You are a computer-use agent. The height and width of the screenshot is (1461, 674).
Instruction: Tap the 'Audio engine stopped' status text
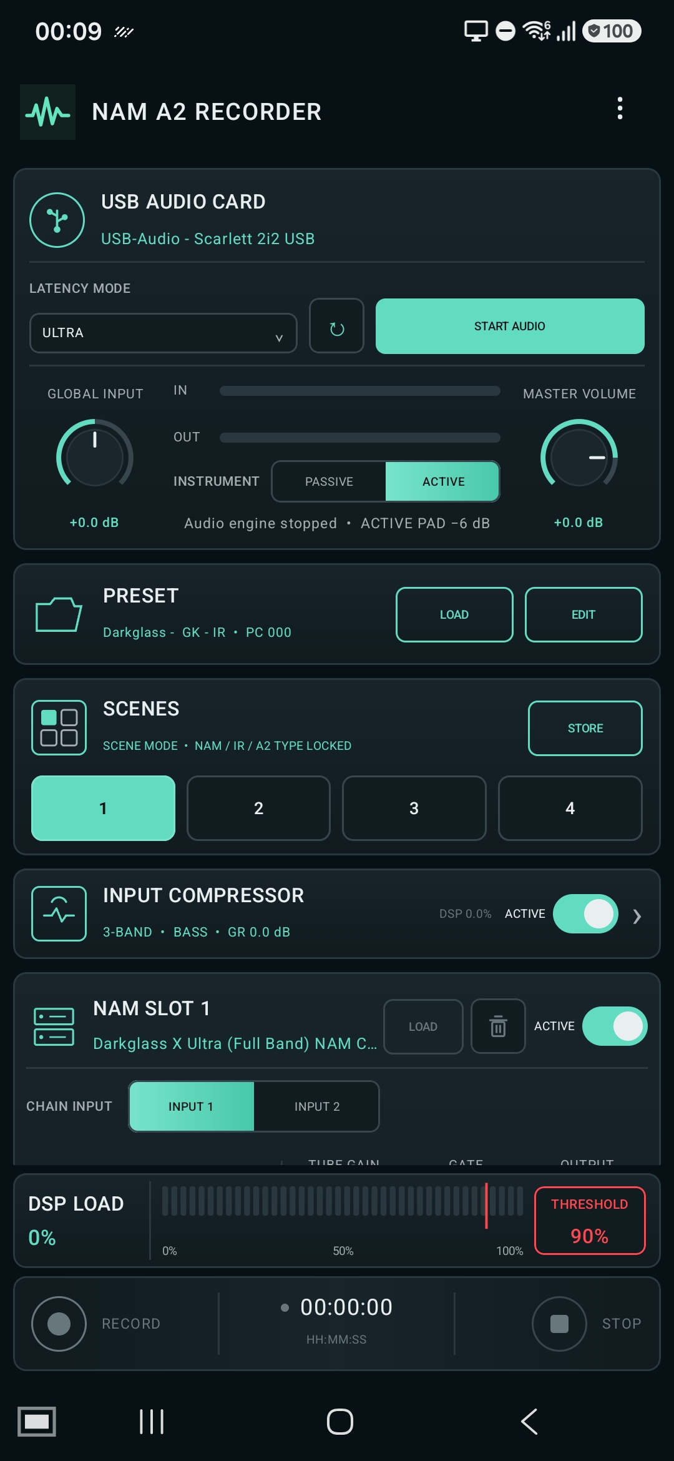point(260,523)
